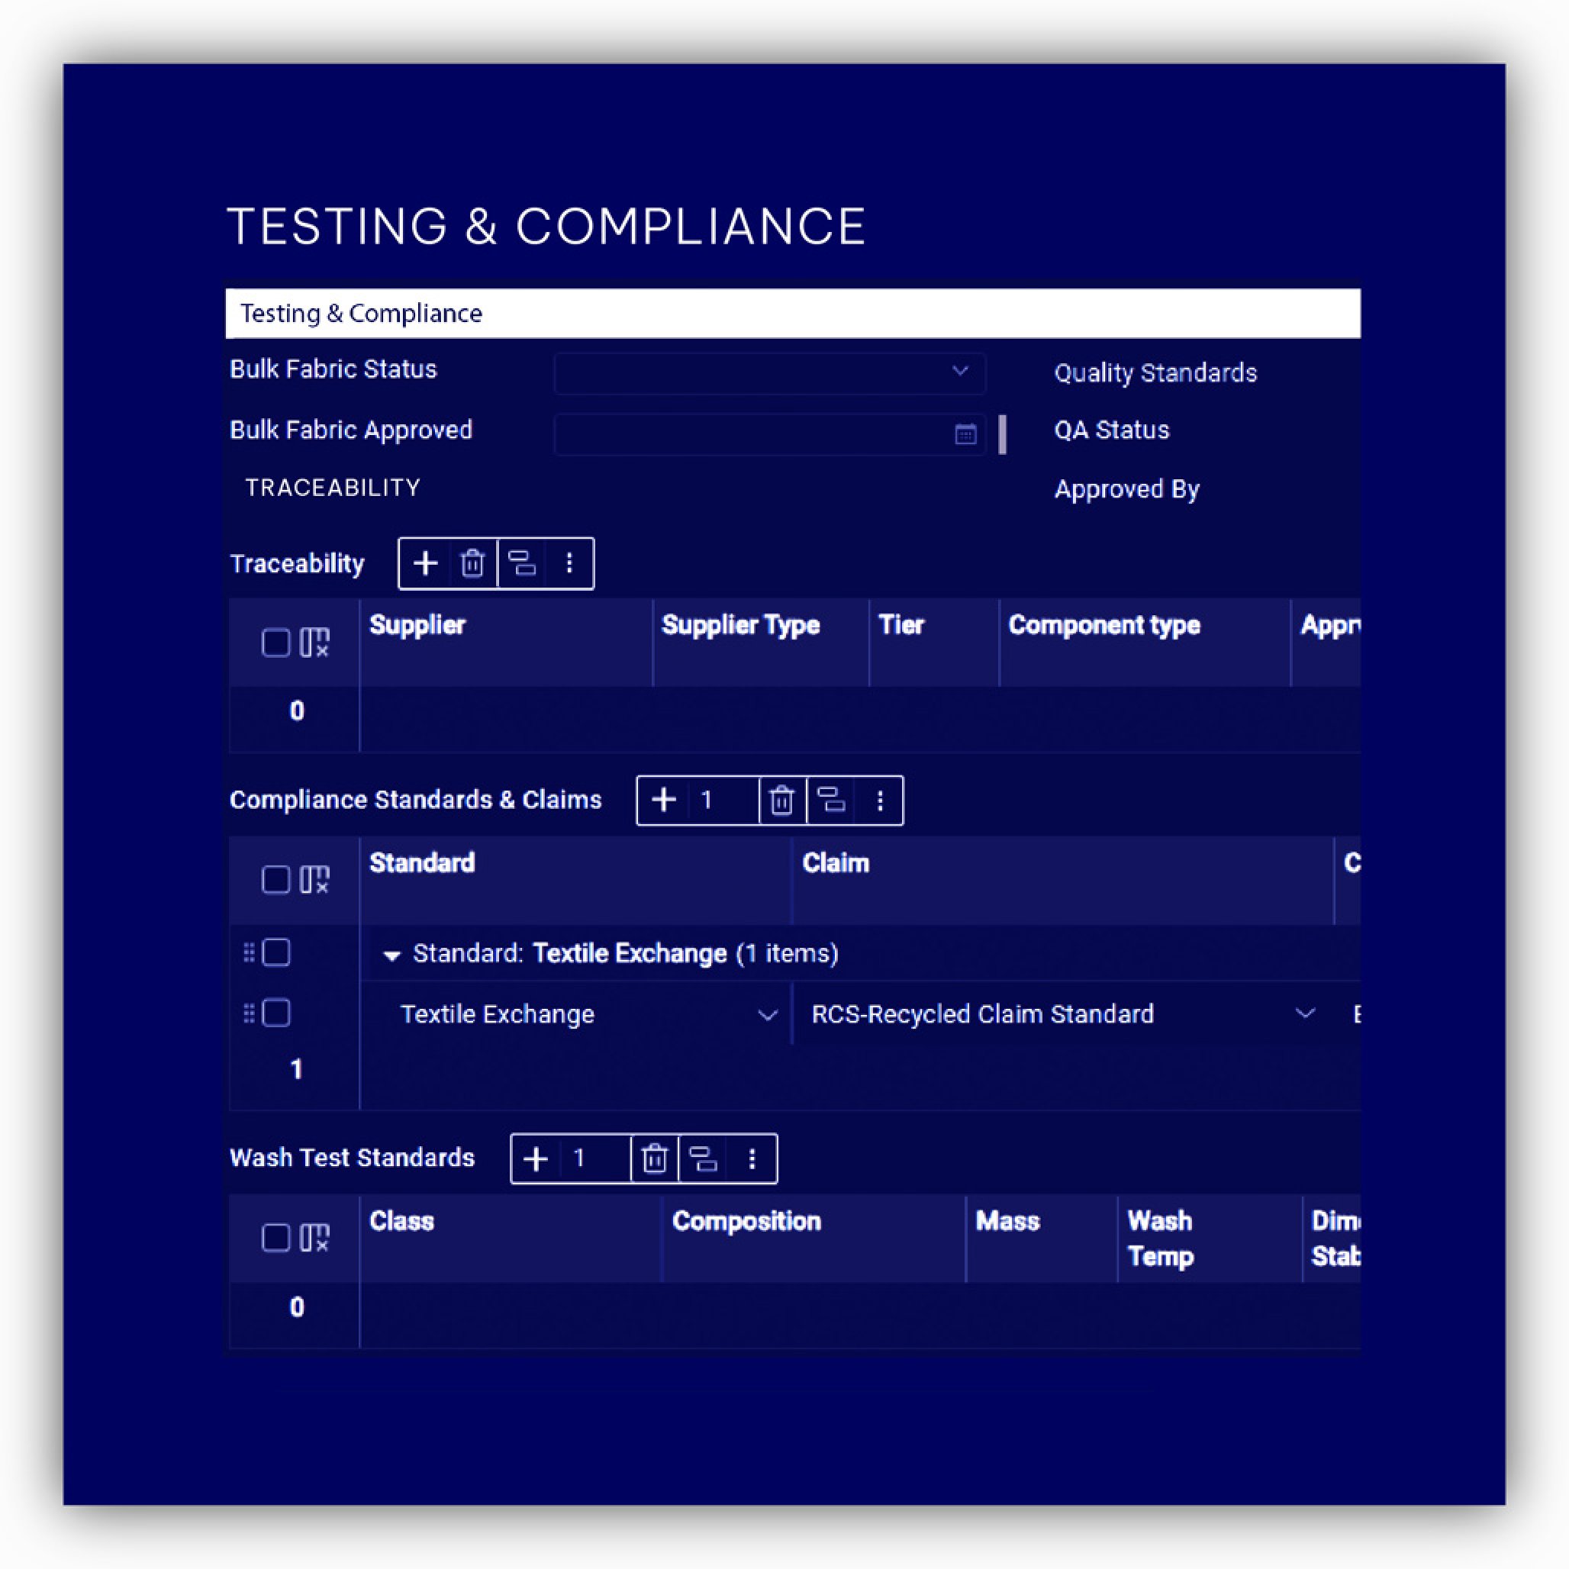The height and width of the screenshot is (1569, 1569).
Task: Toggle the Wash Test Standards header checkbox
Action: [x=276, y=1238]
